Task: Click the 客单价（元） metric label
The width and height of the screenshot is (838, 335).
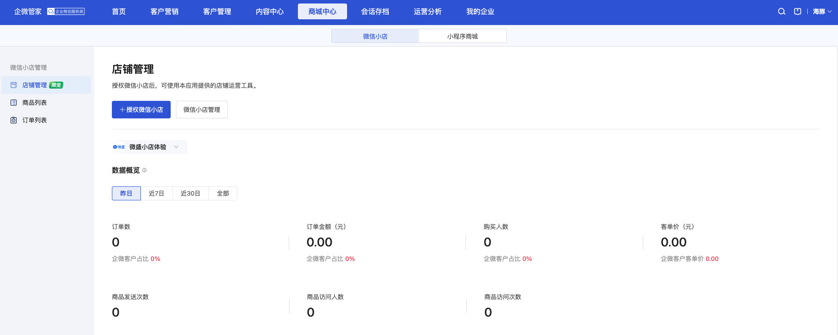Action: click(677, 227)
